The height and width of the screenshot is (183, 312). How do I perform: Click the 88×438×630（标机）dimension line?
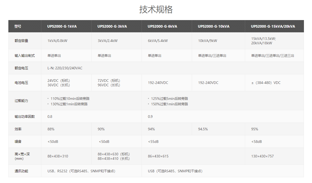[x=114, y=154]
